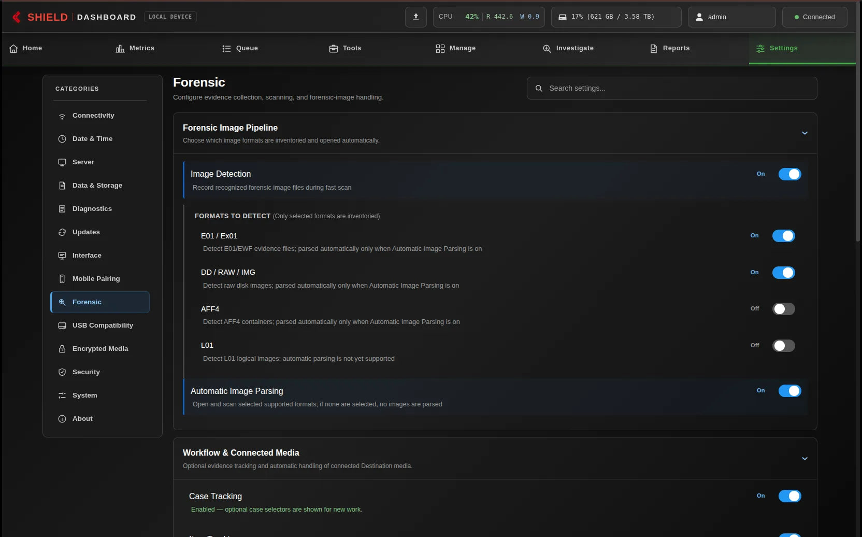
Task: Click the Interface screen icon
Action: pos(62,256)
